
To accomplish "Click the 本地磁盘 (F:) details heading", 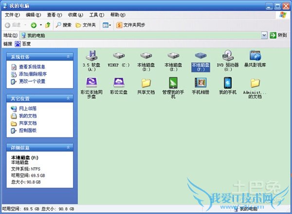I will pyautogui.click(x=25, y=157).
